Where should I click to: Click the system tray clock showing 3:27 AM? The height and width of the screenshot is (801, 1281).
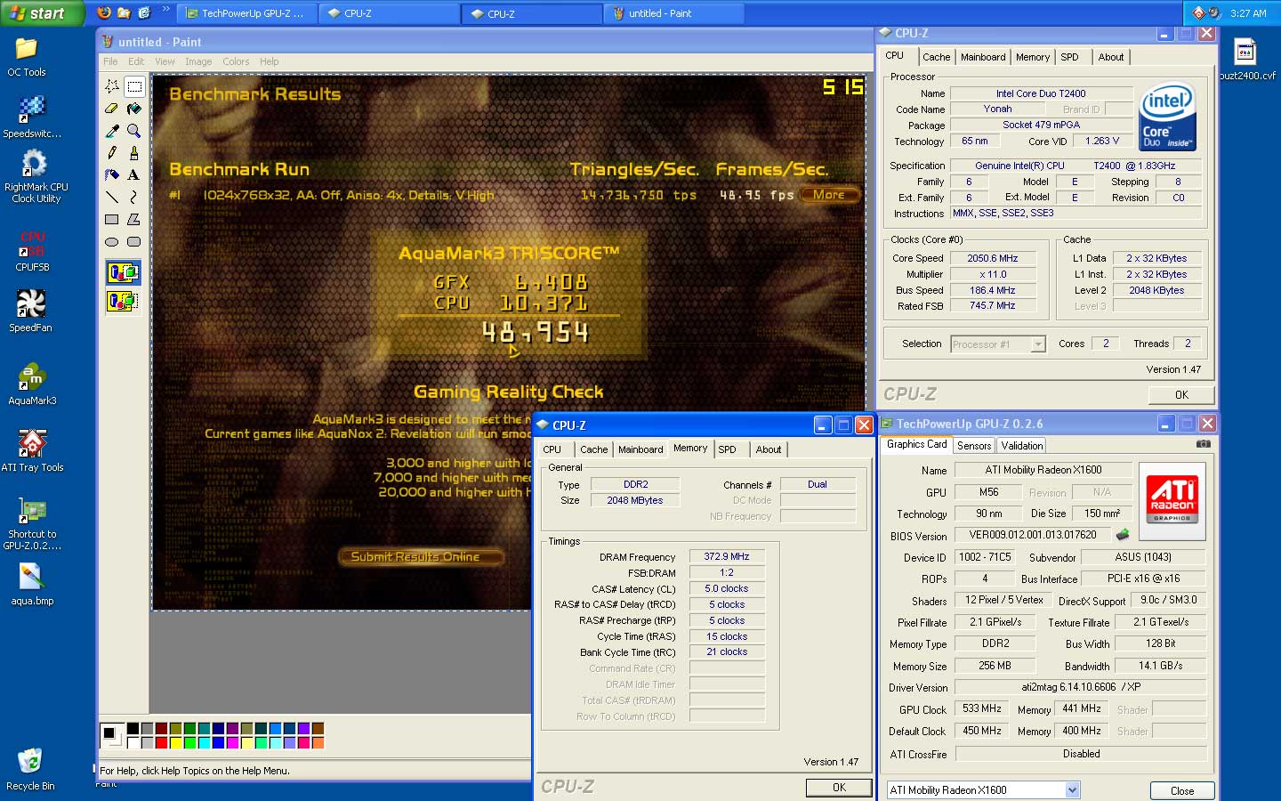(1248, 13)
